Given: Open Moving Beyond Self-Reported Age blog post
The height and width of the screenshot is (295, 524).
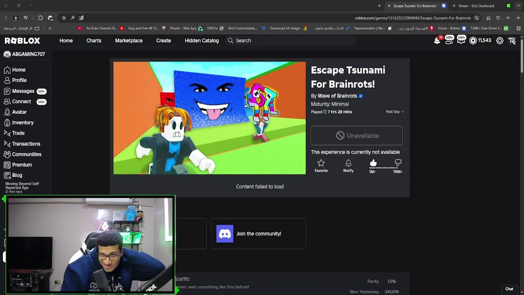Looking at the screenshot, I should [x=23, y=187].
